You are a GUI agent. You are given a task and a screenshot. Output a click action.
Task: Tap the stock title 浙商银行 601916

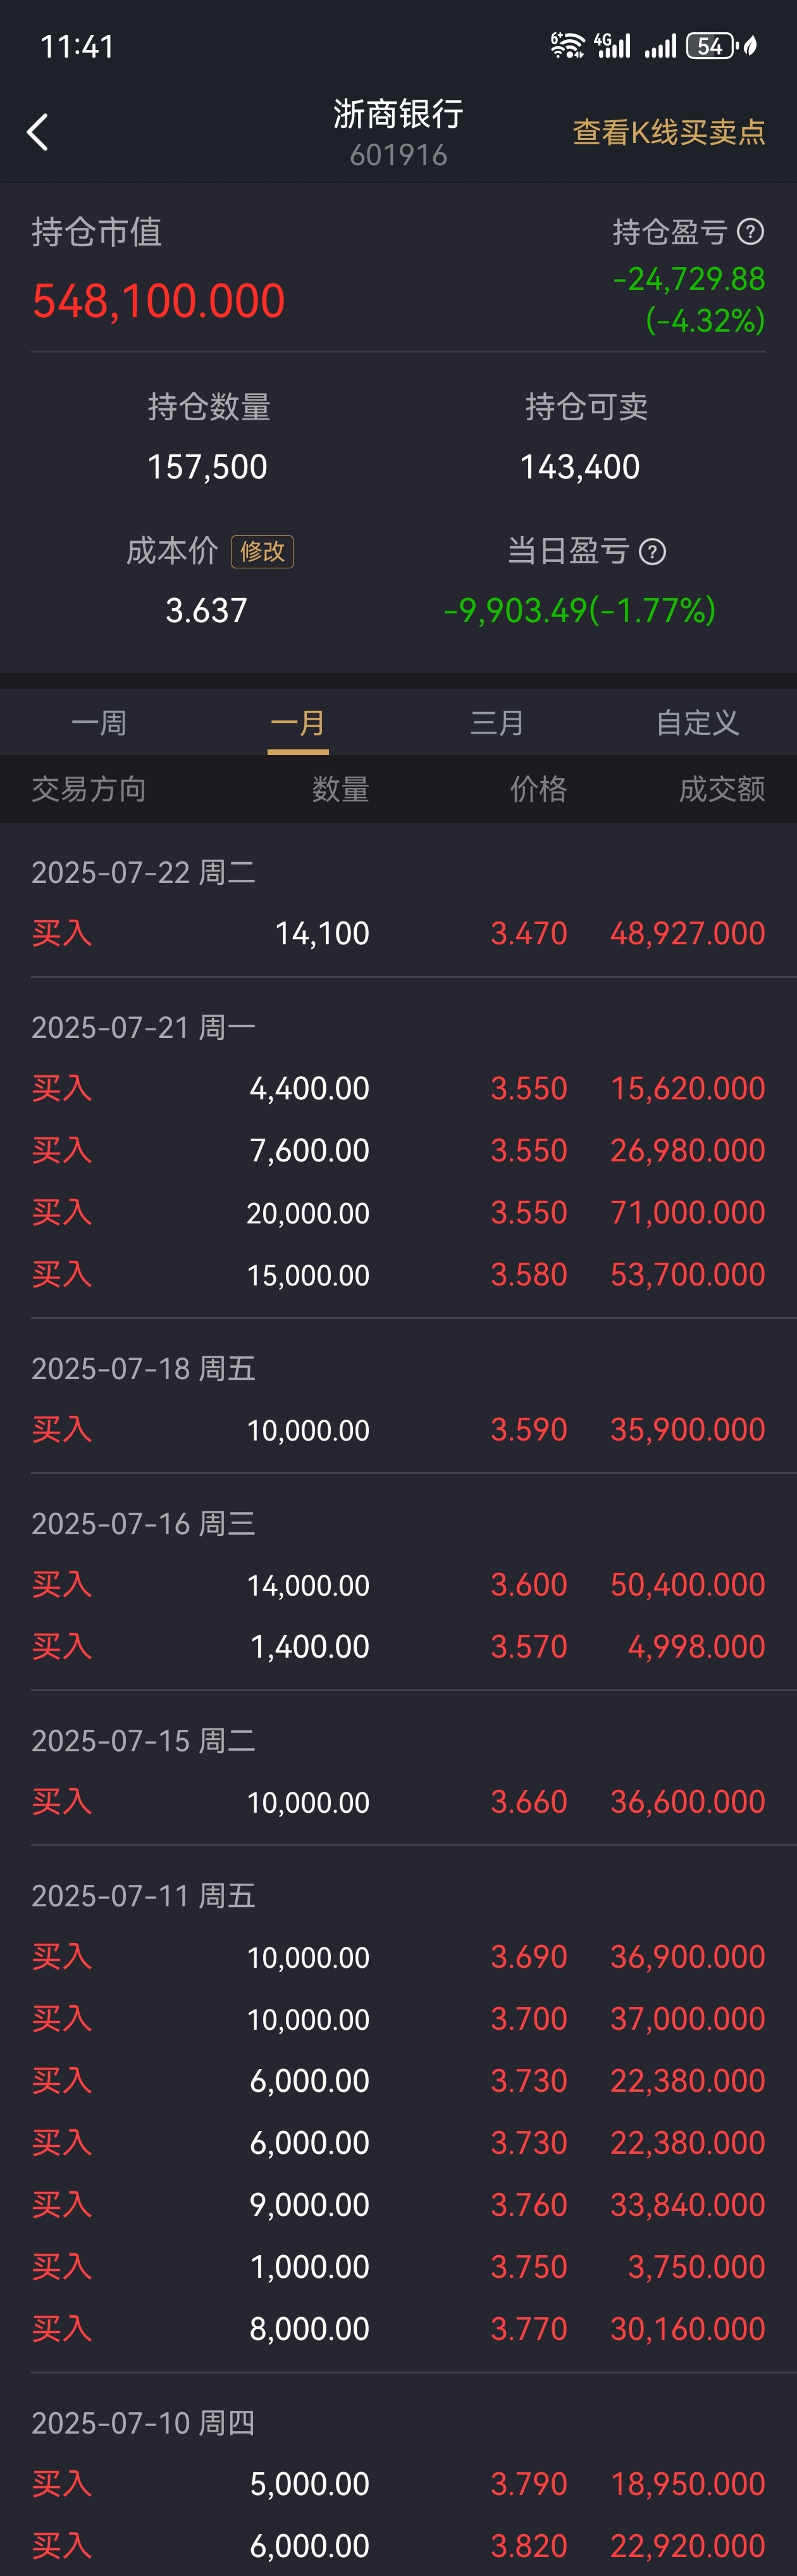[398, 132]
